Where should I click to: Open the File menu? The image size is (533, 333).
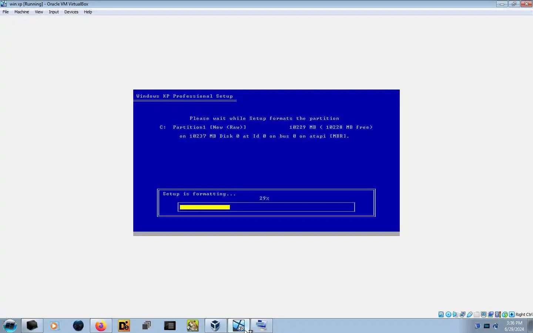(6, 12)
